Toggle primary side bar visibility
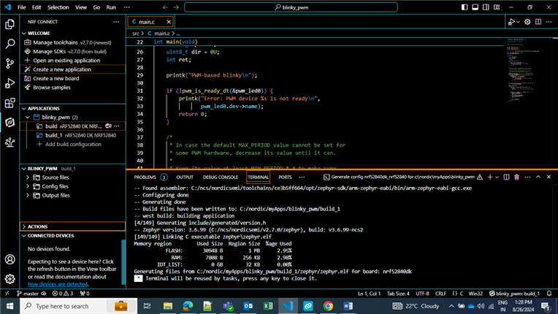The image size is (558, 314). point(464,7)
